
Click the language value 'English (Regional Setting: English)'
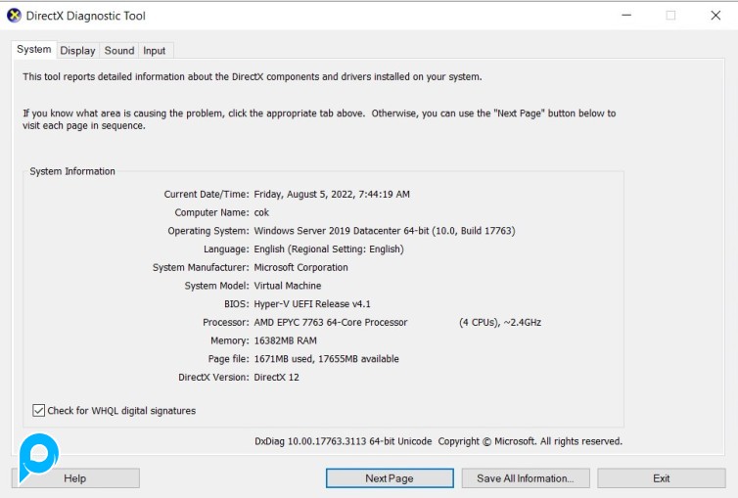tap(329, 249)
